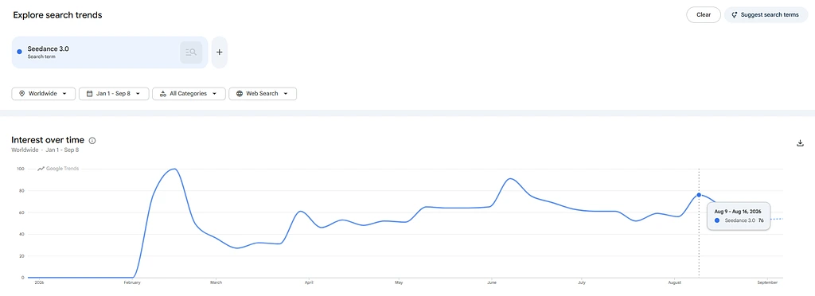Screen dimensions: 815x296
Task: Select the Seedance 3.0 search term chip
Action: pos(110,52)
